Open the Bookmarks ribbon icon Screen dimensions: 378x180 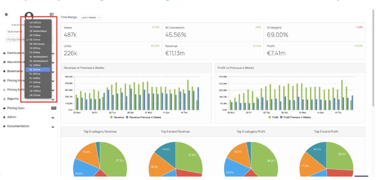(x=4, y=71)
